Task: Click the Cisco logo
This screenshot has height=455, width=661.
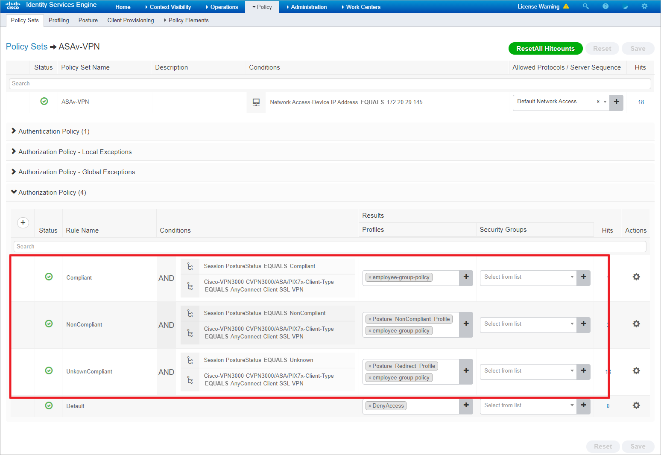Action: (x=13, y=6)
